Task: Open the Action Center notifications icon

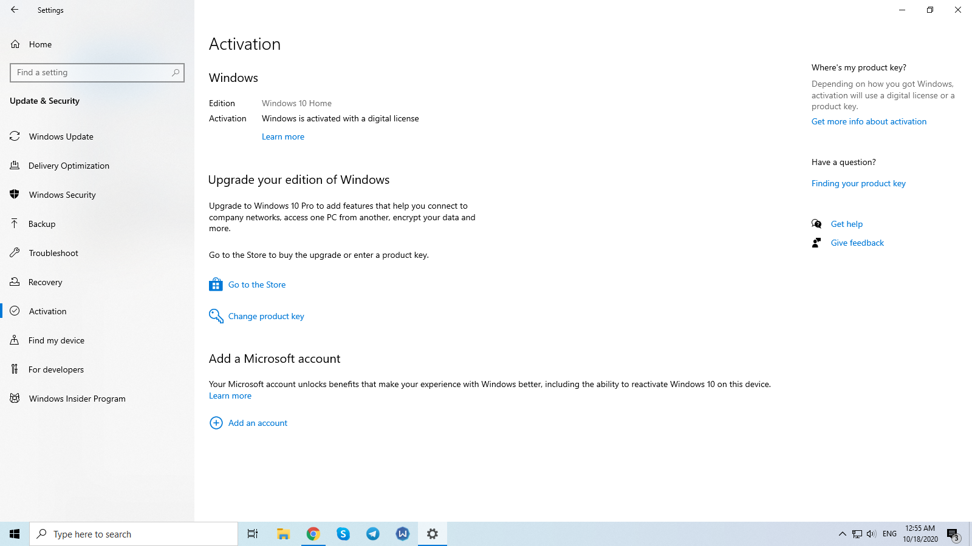Action: (953, 534)
